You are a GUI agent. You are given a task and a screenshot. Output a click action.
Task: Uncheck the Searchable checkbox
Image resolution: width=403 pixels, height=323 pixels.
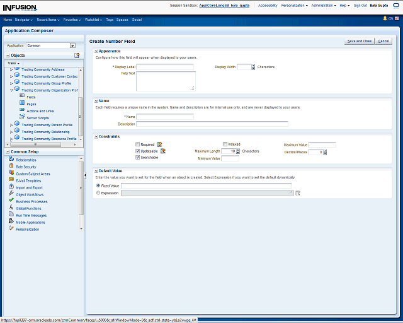[x=138, y=158]
